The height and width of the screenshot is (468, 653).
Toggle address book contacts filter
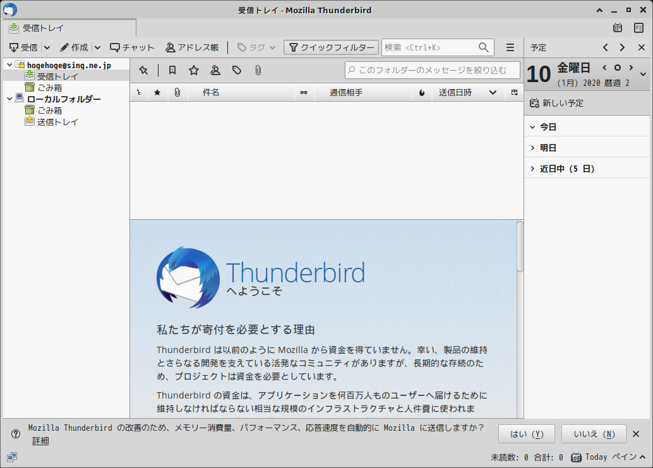point(215,70)
